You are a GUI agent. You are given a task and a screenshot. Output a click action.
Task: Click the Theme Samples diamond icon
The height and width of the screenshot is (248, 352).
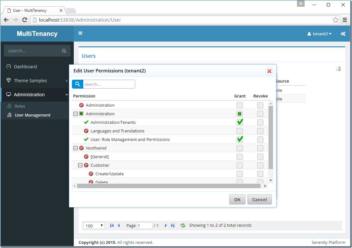(x=9, y=80)
